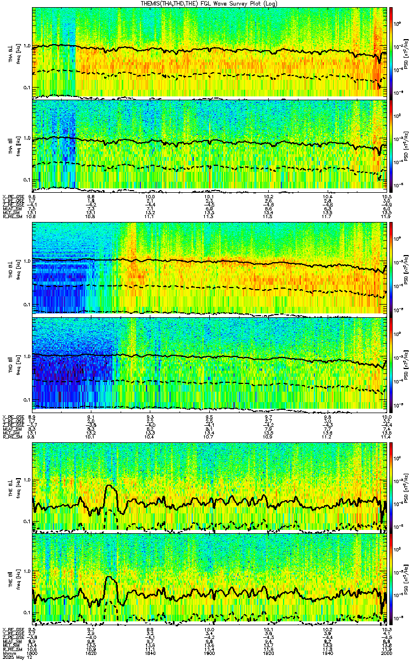
Task: Click the color bar beside THA B-perpendicular panel
Action: click(391, 52)
